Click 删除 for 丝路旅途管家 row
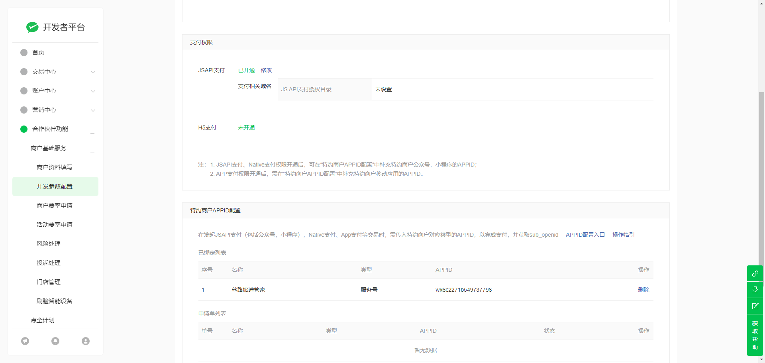Screen dimensions: 765x363 pos(643,290)
